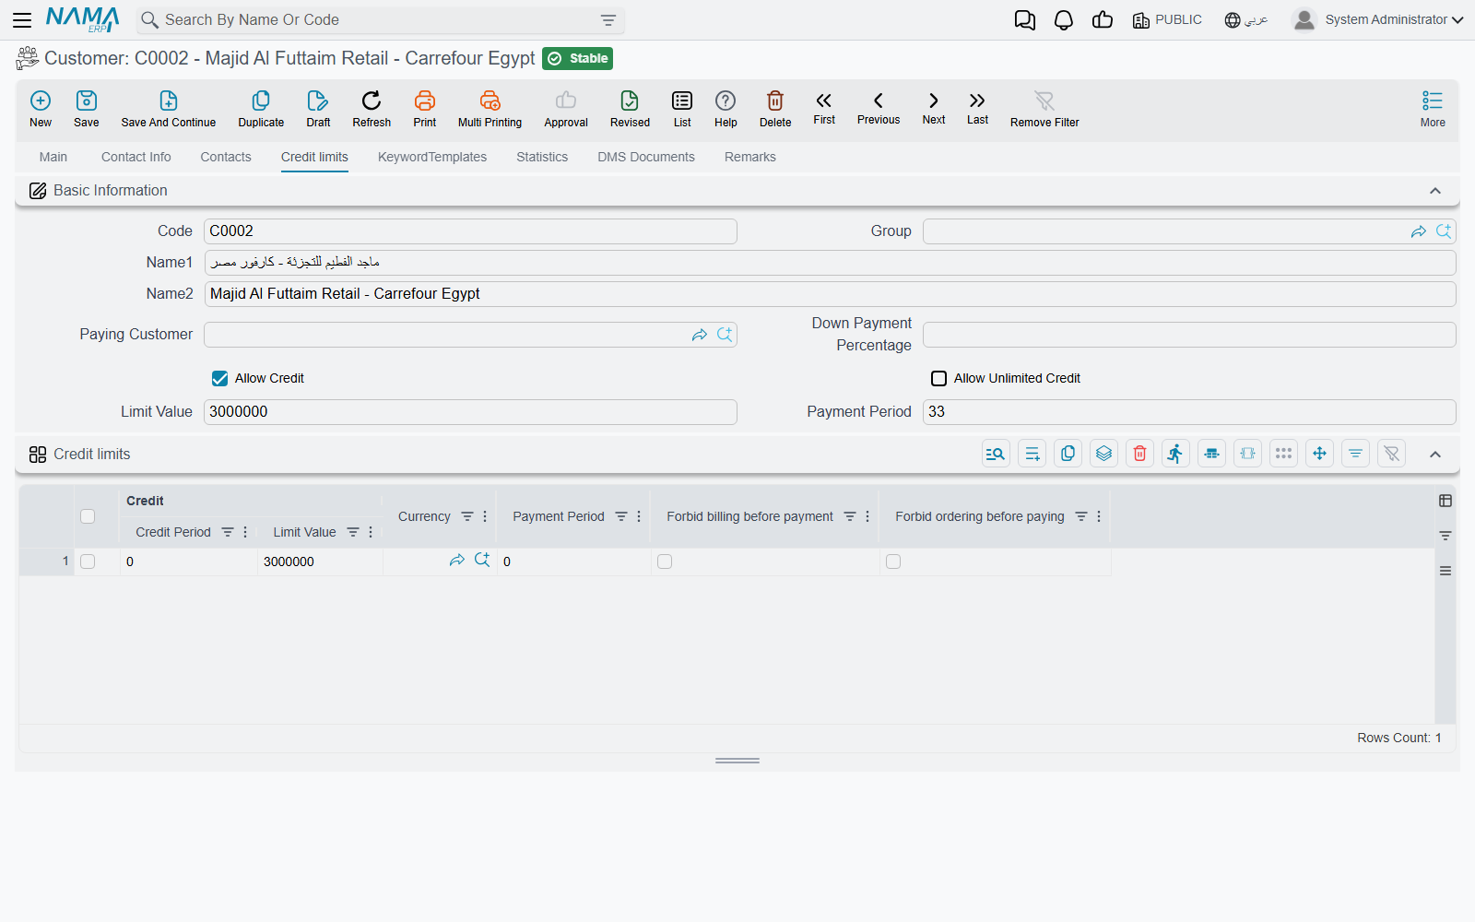This screenshot has width=1475, height=922.
Task: Open the List view
Action: click(x=682, y=109)
